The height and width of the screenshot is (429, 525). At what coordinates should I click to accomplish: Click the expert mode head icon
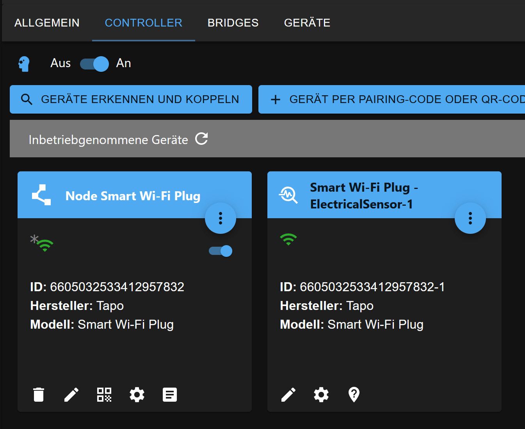click(x=24, y=64)
